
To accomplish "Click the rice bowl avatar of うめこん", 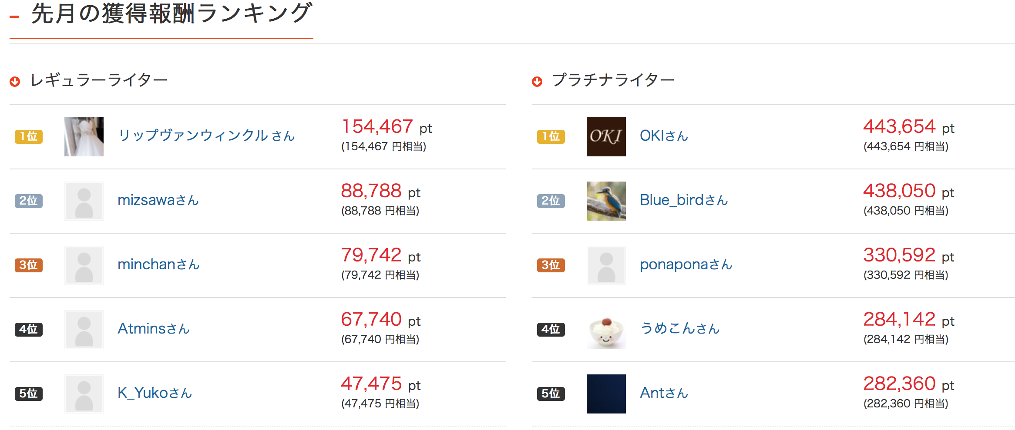I will [606, 330].
